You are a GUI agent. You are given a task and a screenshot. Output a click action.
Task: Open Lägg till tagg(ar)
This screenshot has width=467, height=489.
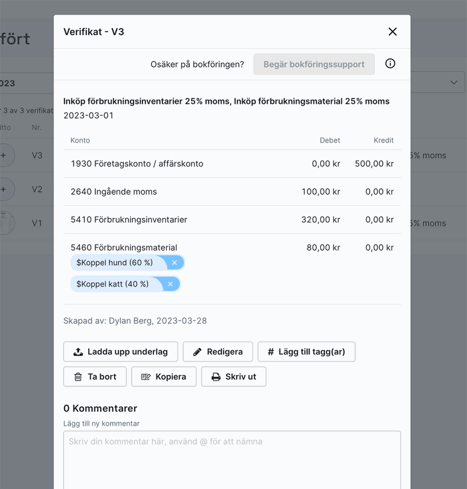tap(306, 351)
